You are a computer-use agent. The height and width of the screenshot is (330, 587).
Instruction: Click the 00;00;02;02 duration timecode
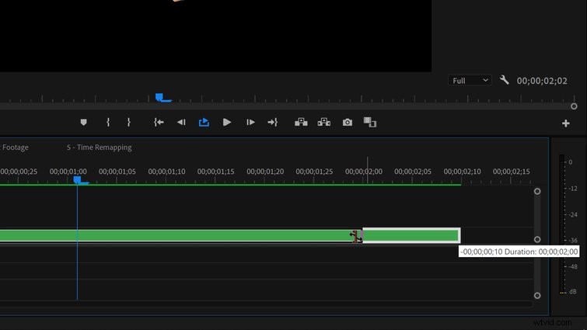click(542, 81)
